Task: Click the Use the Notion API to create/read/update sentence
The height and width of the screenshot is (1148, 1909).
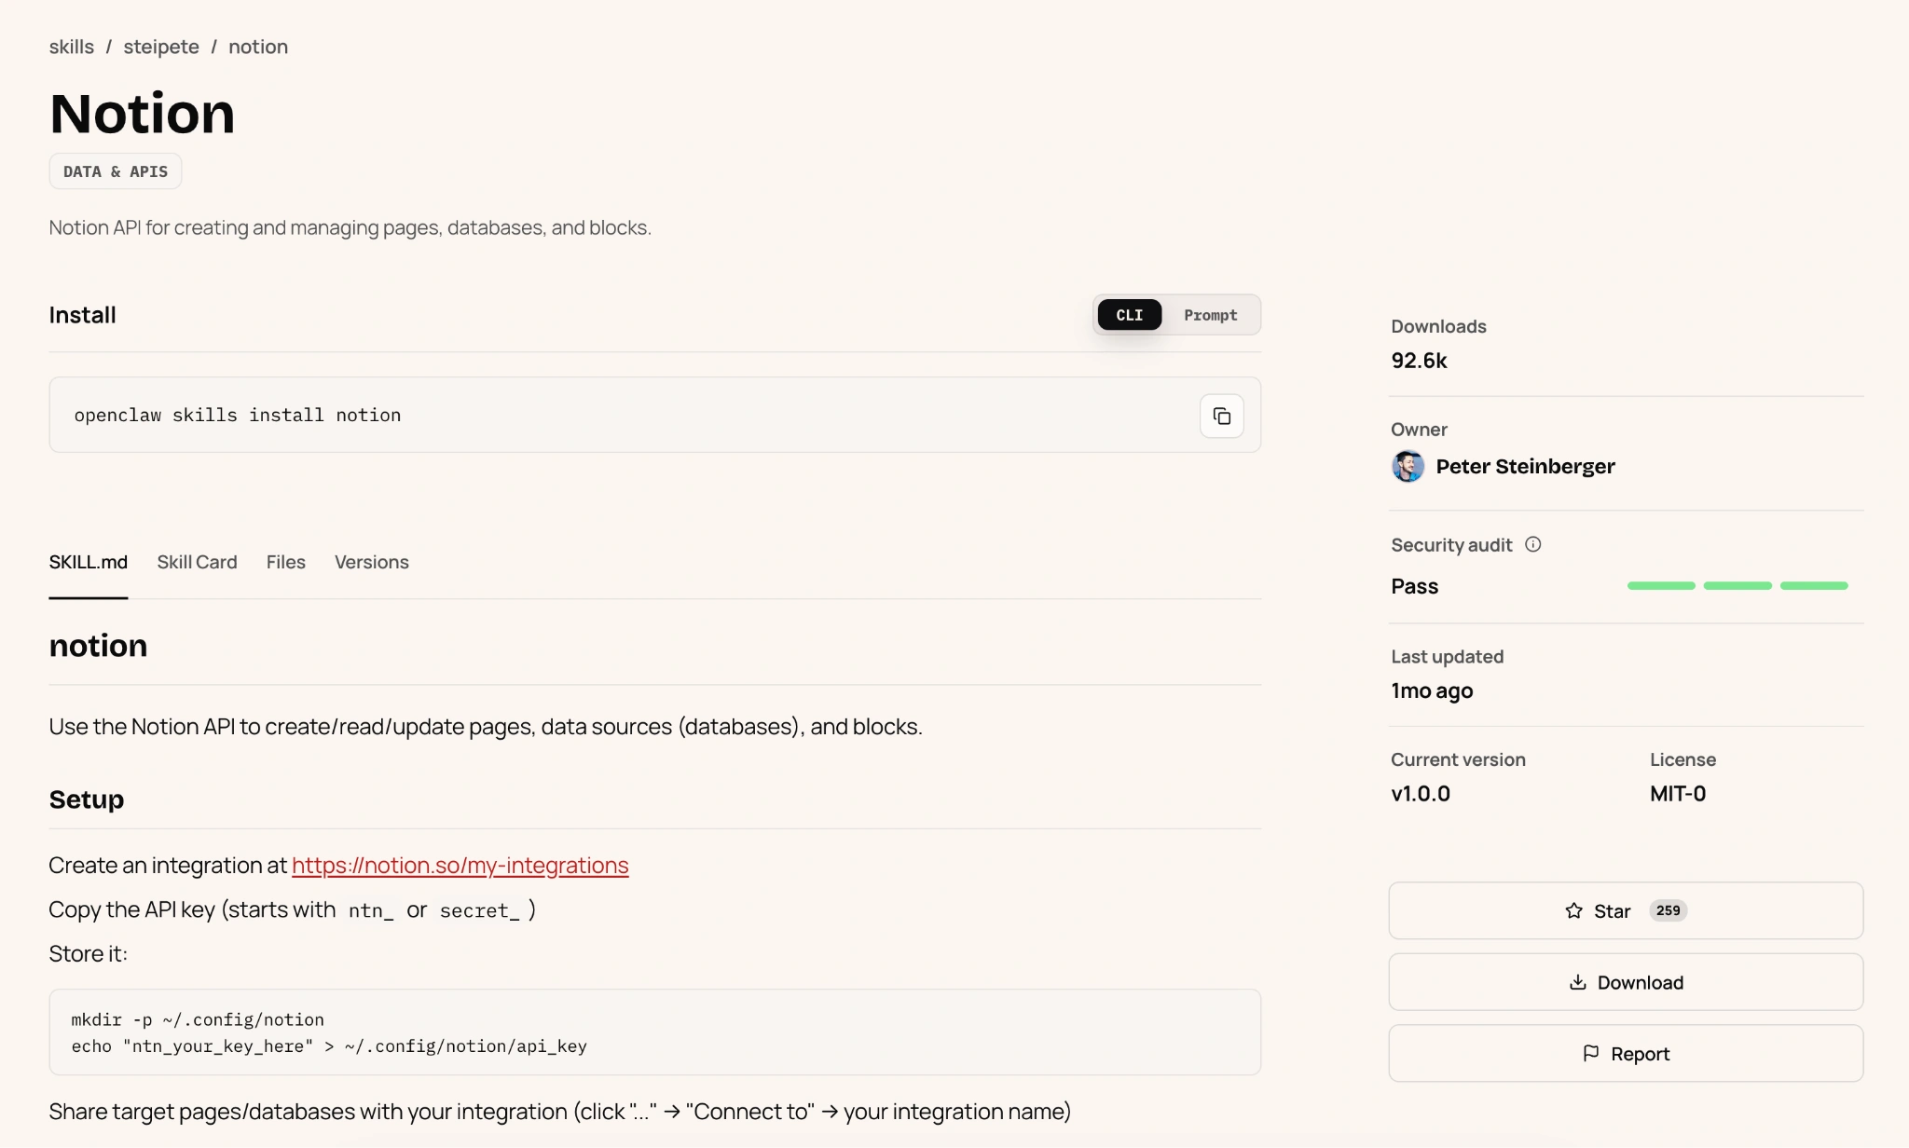Action: pos(485,726)
